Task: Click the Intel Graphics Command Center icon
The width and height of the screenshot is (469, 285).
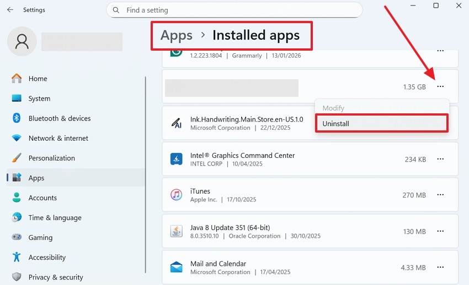Action: (x=176, y=159)
